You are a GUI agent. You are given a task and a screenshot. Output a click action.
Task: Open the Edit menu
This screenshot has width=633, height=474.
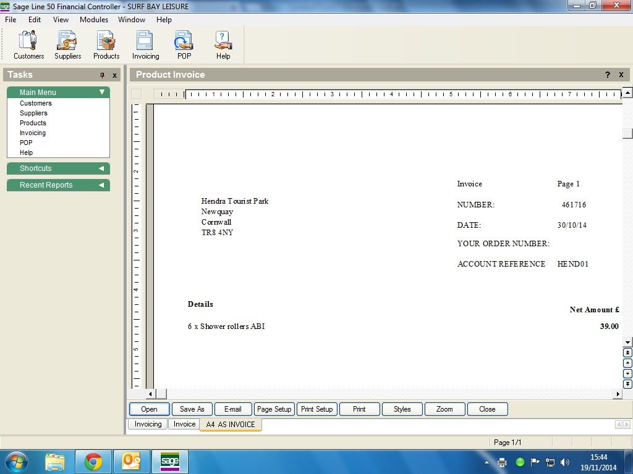point(35,20)
